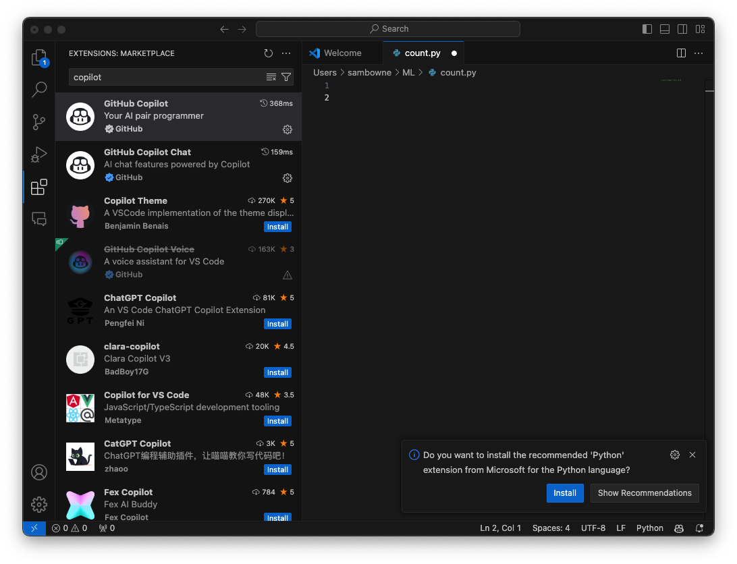The height and width of the screenshot is (564, 737).
Task: Open notification settings gear on Python prompt
Action: [675, 455]
